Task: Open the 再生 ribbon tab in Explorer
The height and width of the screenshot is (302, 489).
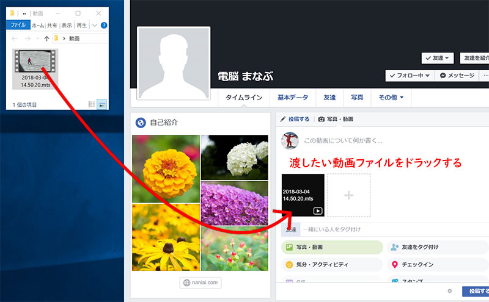Action: point(81,25)
